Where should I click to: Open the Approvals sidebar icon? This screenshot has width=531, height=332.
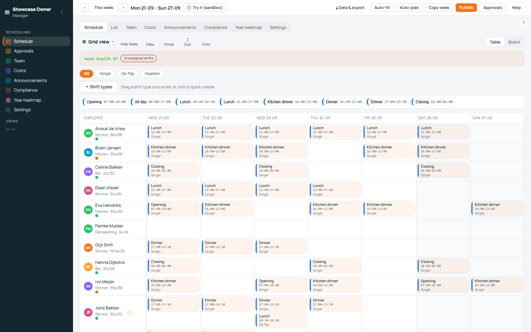[8, 51]
